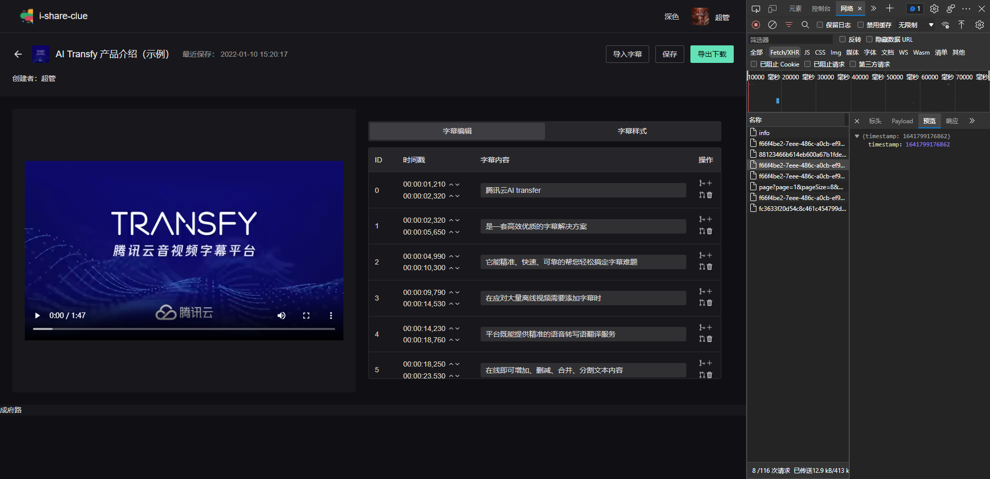Viewport: 990px width, 479px height.
Task: Go back with the left arrow icon
Action: click(18, 54)
